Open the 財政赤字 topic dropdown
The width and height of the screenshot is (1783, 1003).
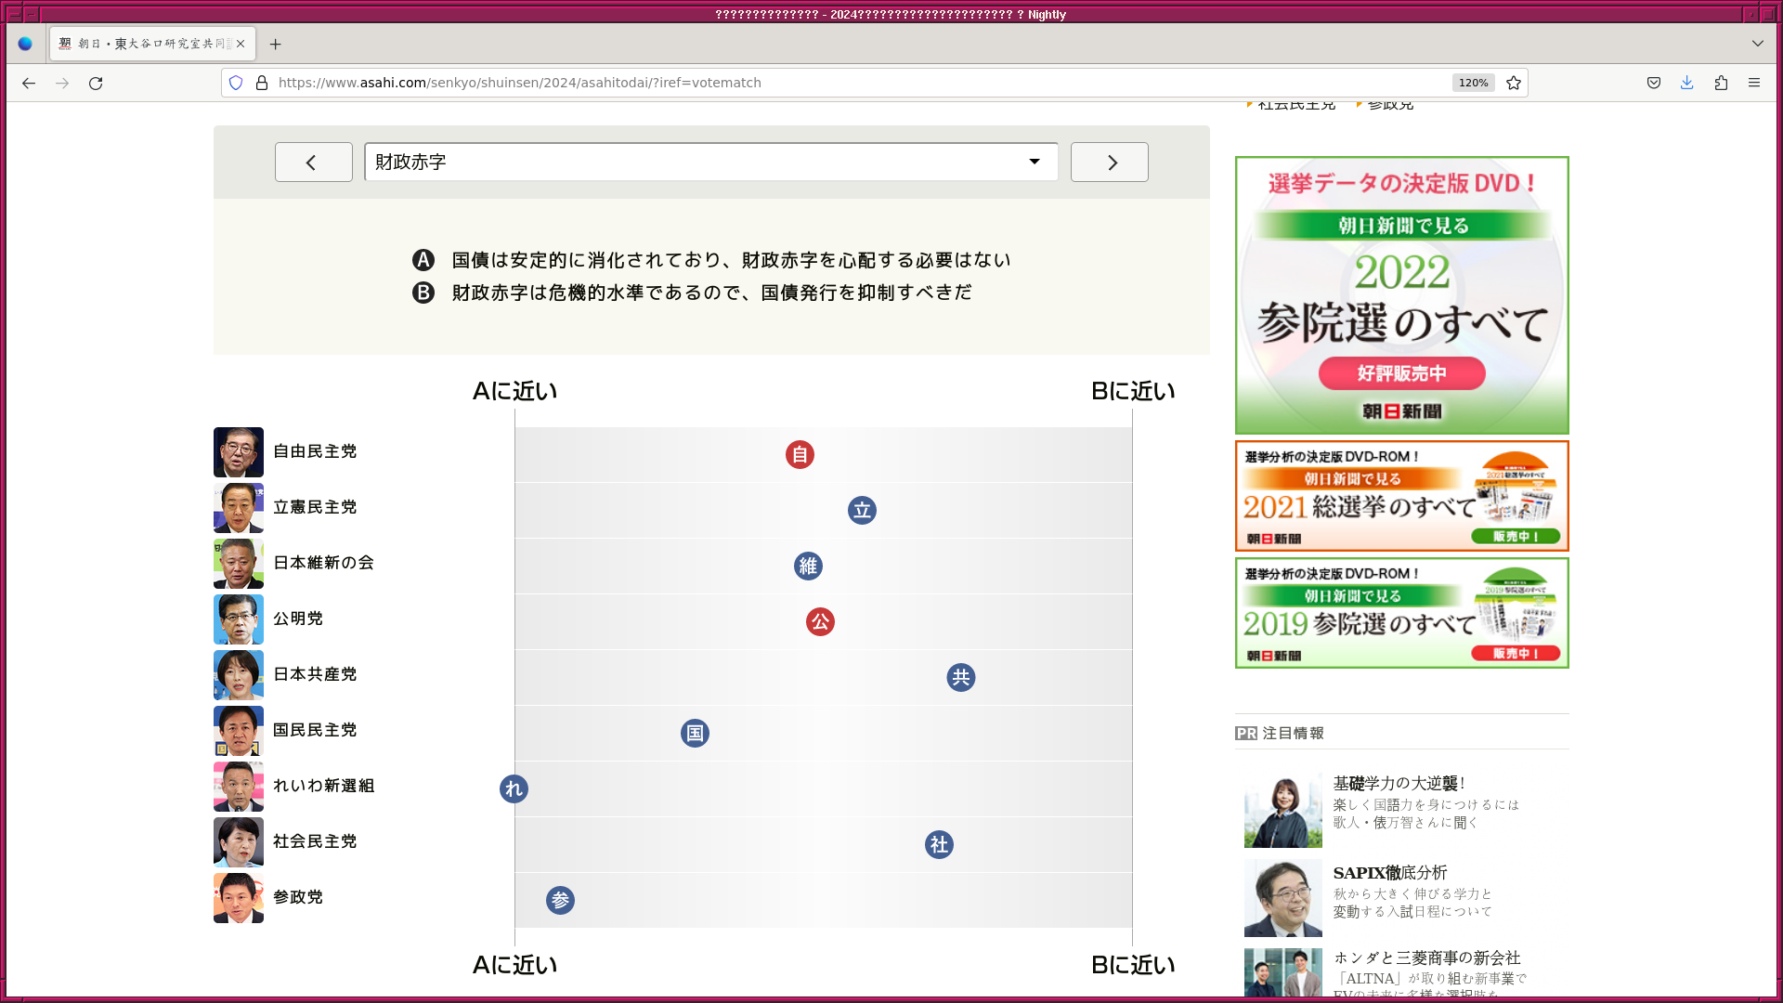[x=711, y=162]
